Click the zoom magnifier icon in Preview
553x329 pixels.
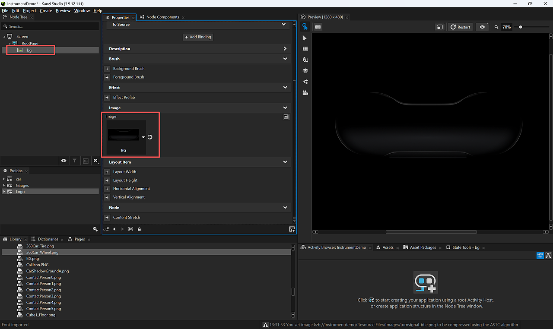click(496, 27)
